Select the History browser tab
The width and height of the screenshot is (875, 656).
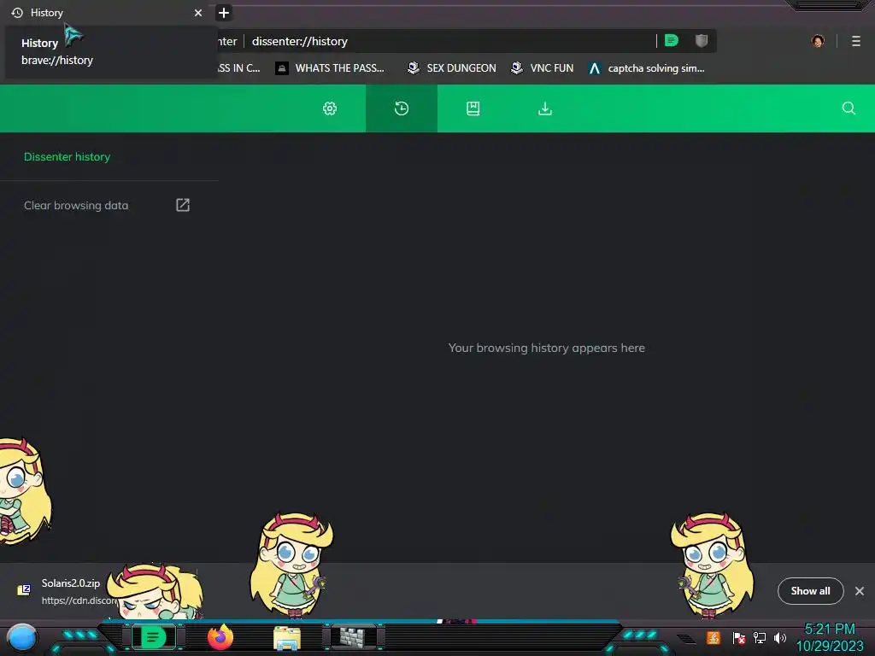tap(106, 12)
